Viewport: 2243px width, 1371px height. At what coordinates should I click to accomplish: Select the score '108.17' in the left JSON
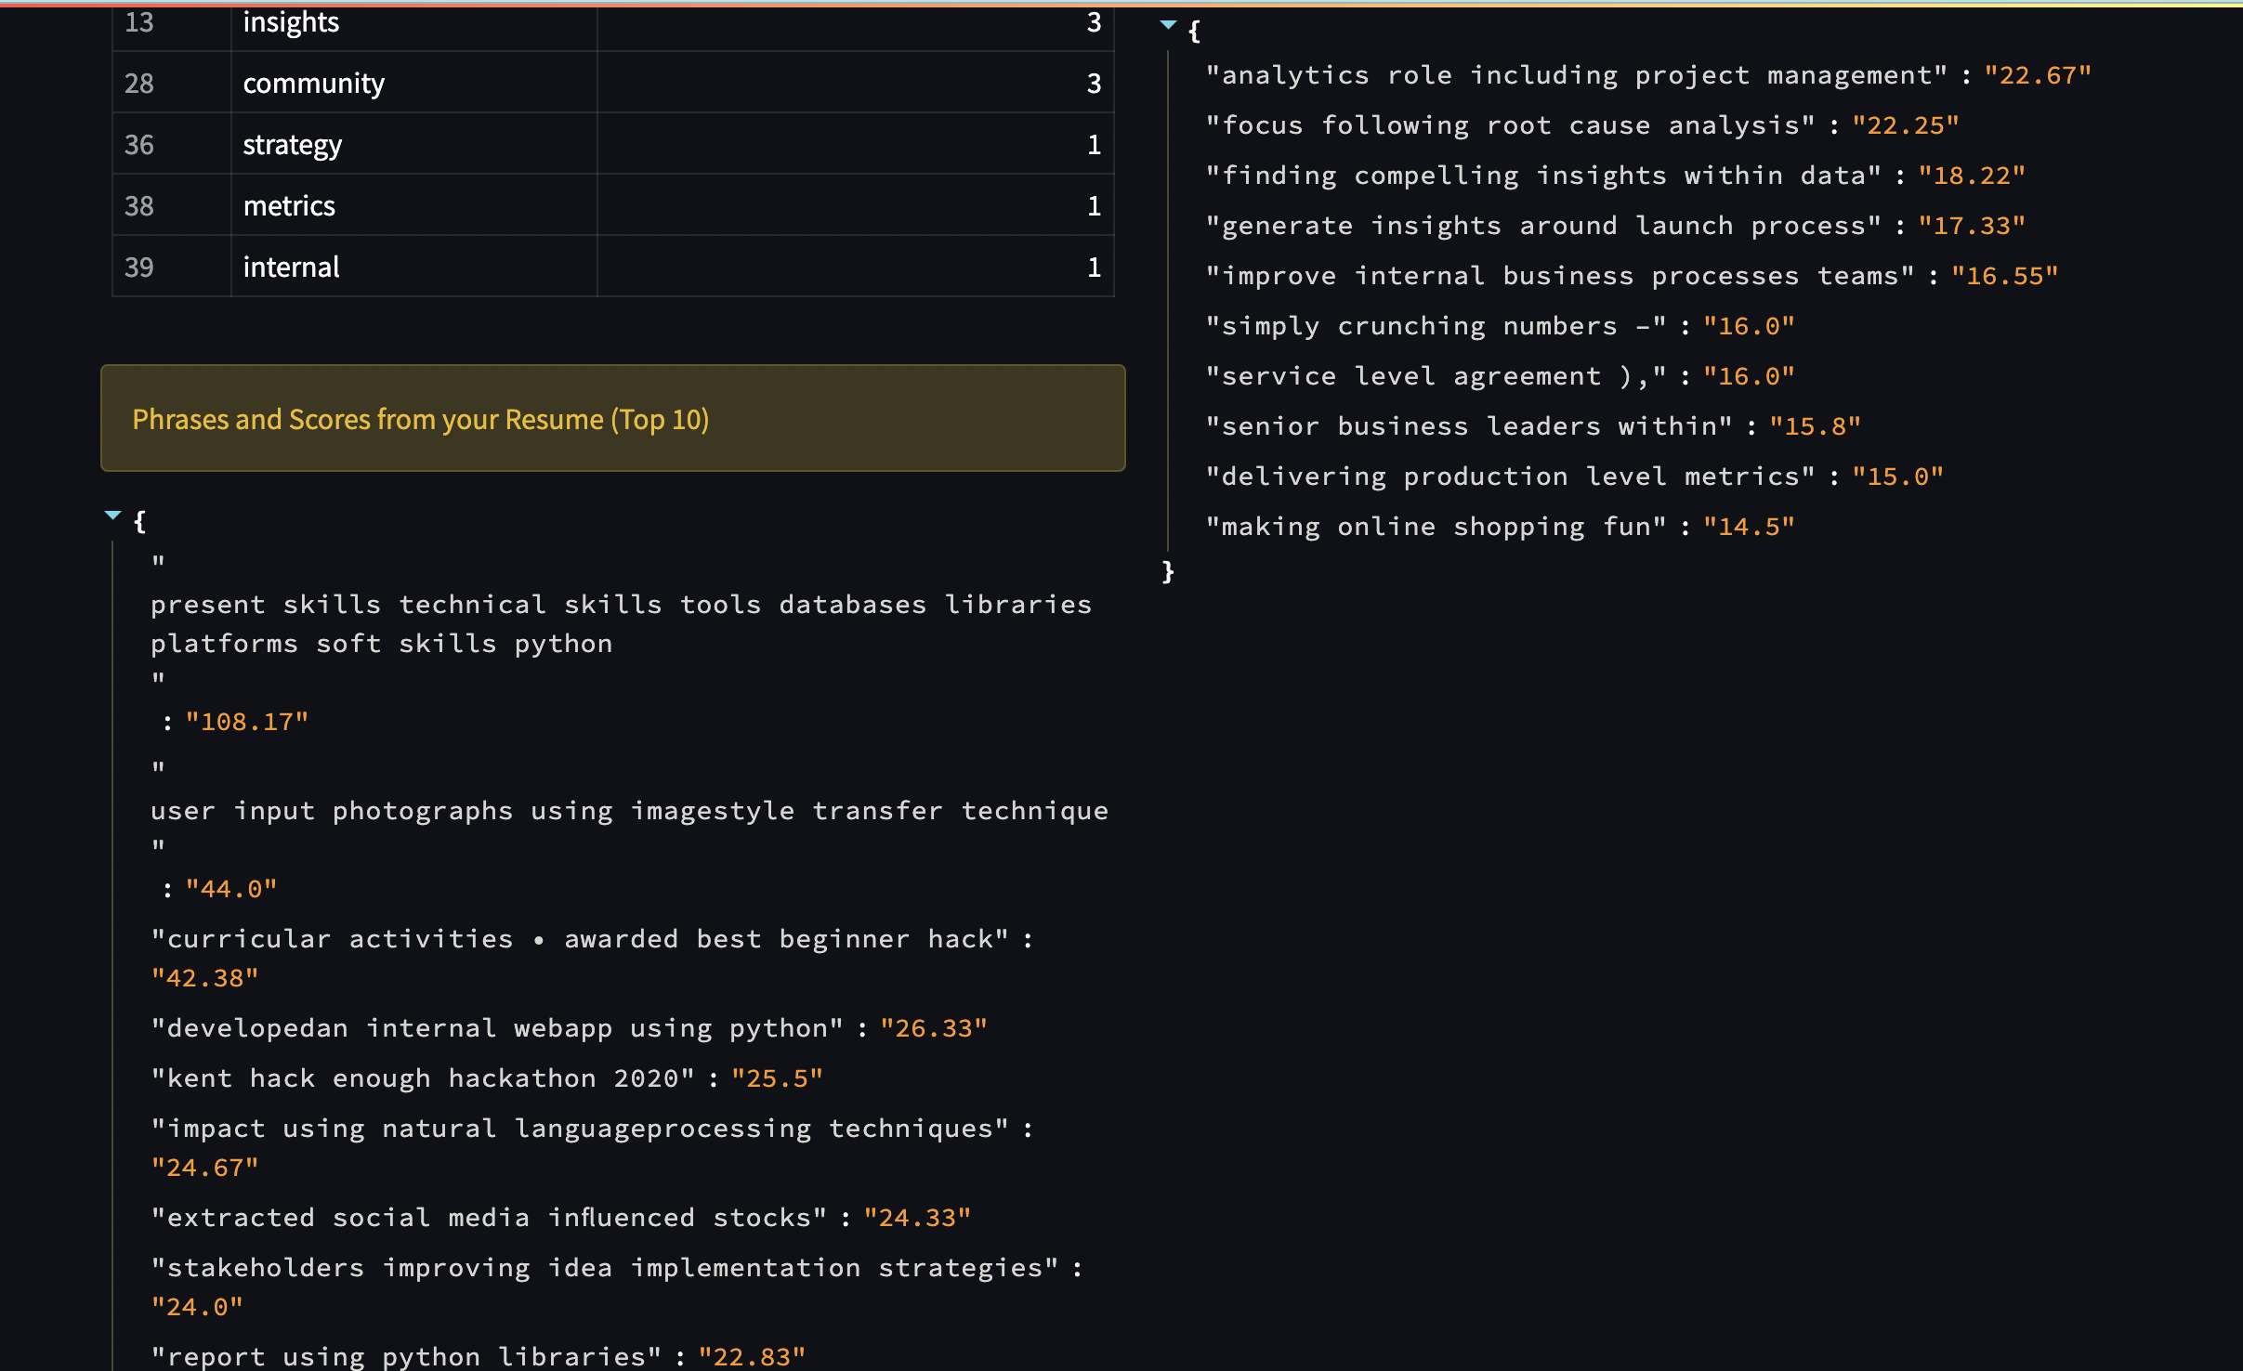pyautogui.click(x=247, y=721)
